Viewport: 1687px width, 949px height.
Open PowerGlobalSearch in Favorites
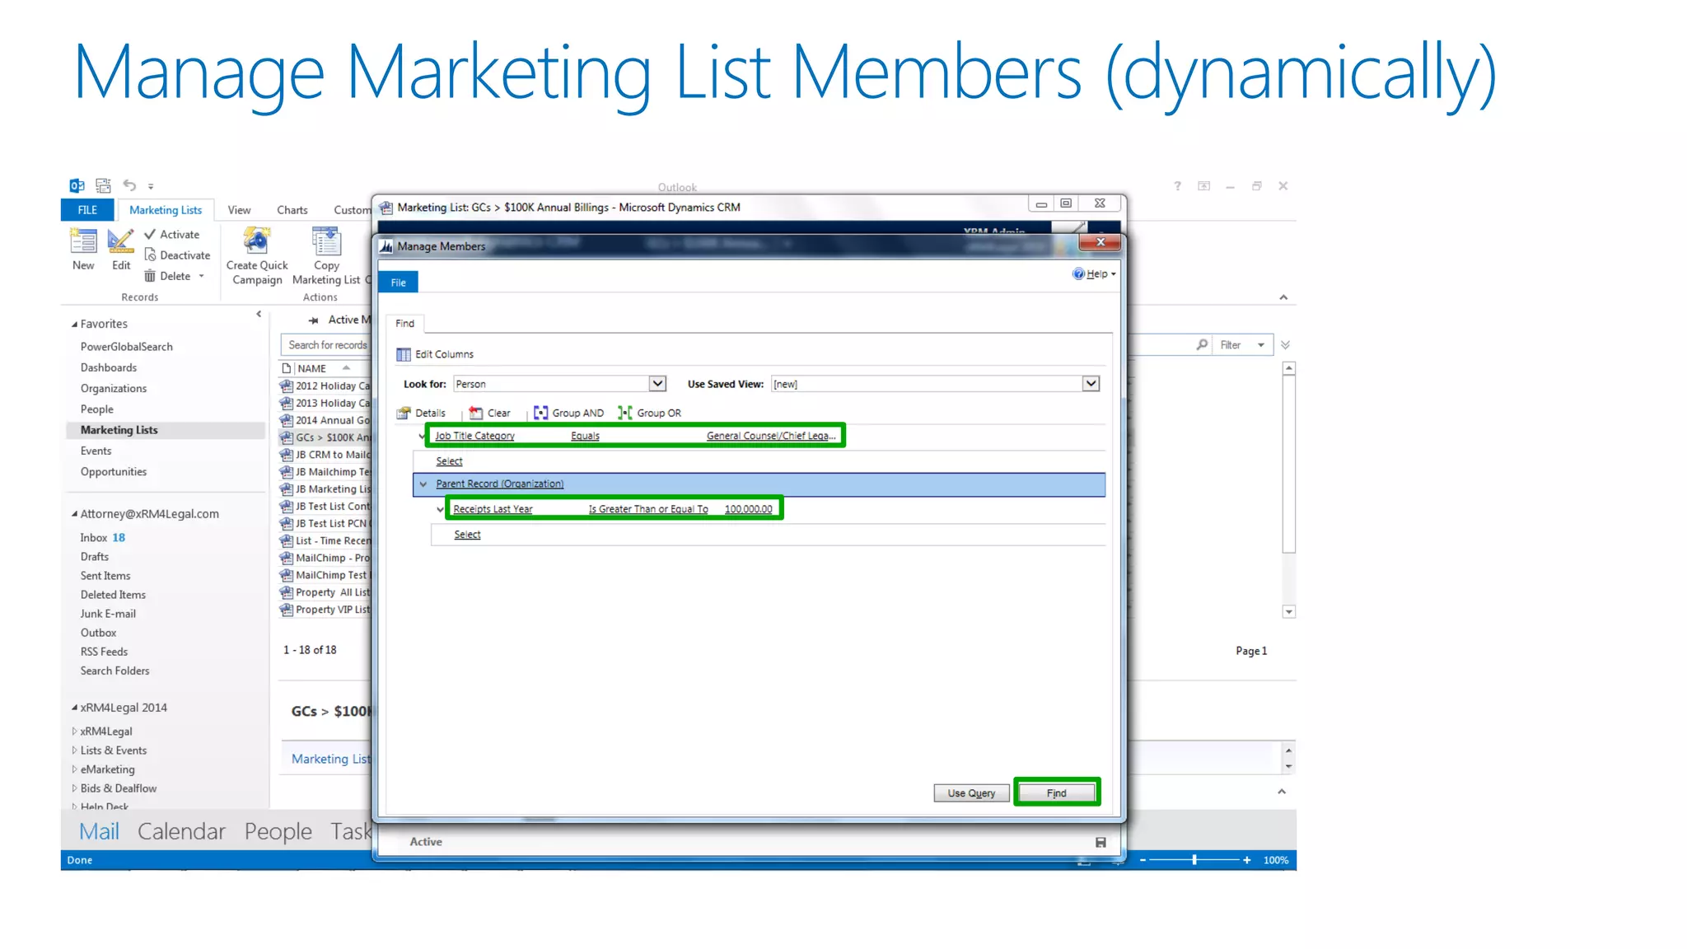tap(126, 347)
